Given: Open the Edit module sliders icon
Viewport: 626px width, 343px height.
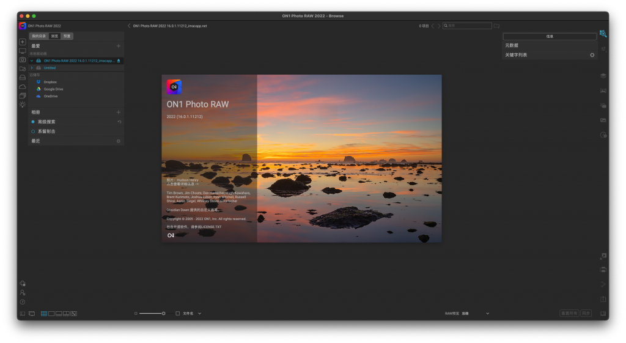Looking at the screenshot, I should (603, 49).
